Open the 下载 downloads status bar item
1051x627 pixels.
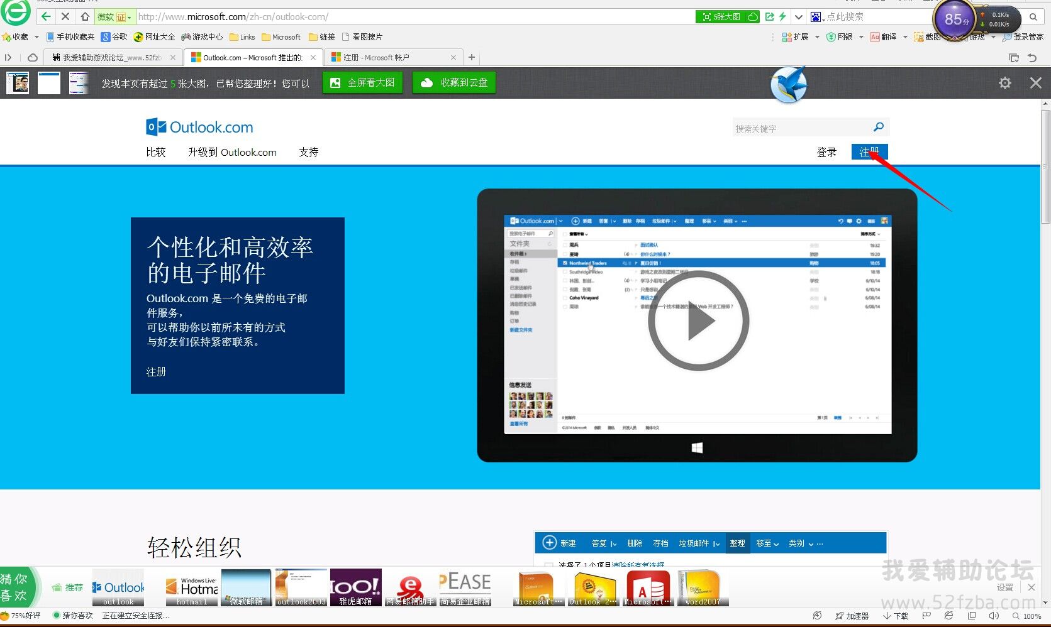point(896,616)
